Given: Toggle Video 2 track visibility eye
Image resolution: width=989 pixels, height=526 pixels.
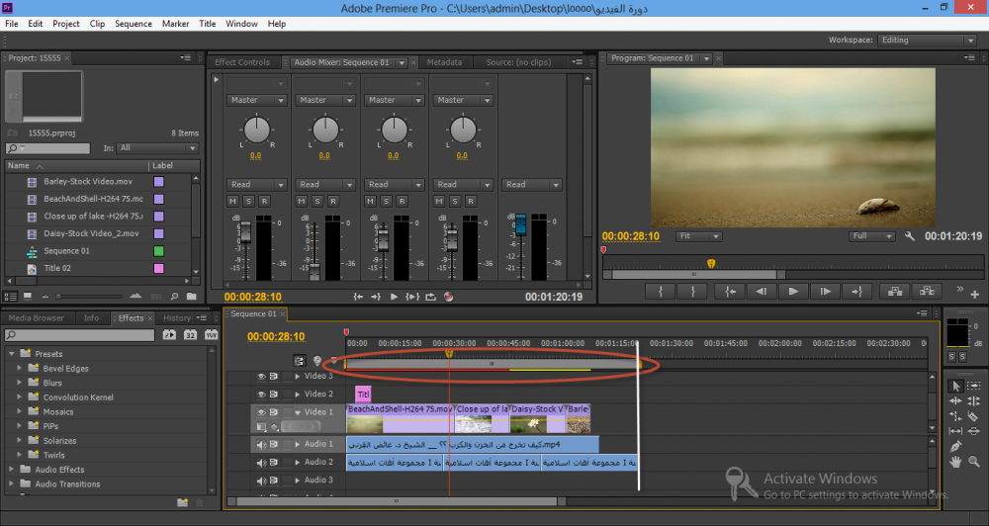Looking at the screenshot, I should (262, 394).
